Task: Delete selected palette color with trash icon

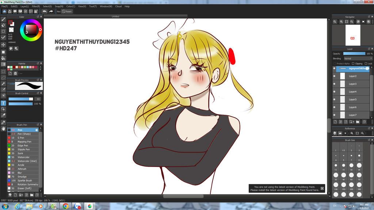Action: (15, 73)
